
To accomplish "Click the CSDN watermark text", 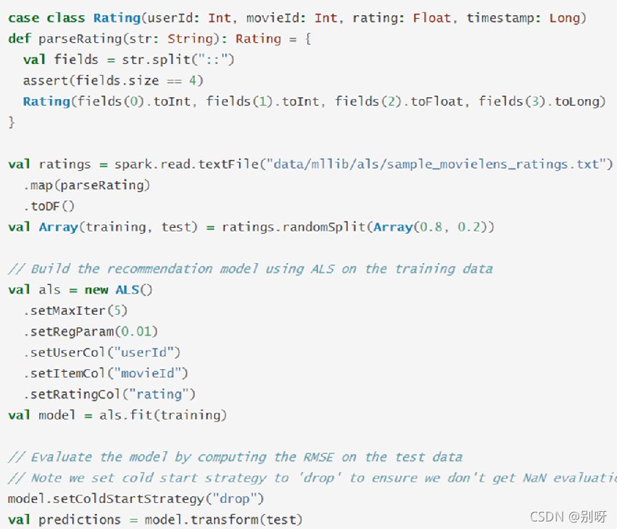I will click(x=568, y=517).
